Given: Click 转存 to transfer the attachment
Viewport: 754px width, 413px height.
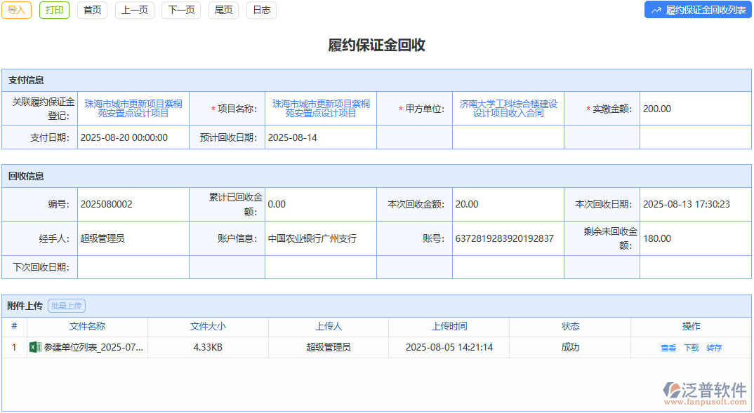Looking at the screenshot, I should tap(715, 347).
